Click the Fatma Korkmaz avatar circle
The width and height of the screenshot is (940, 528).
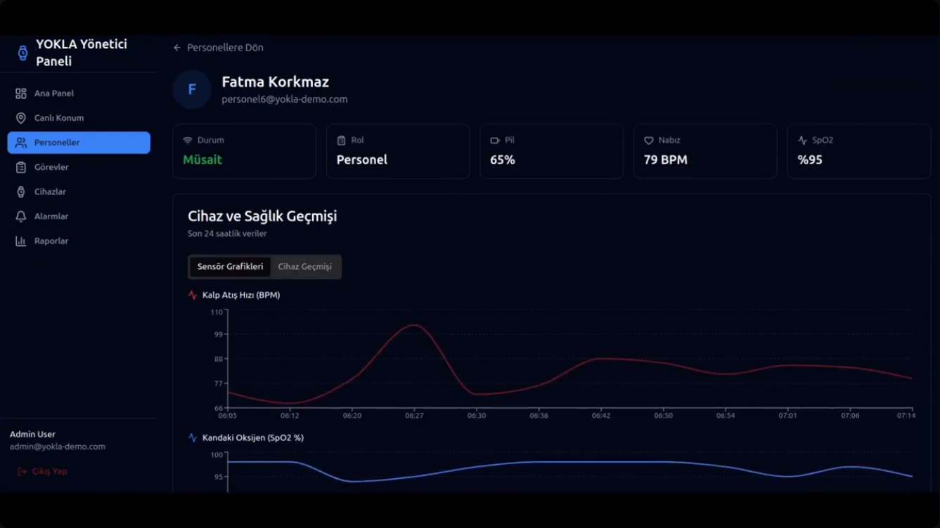click(x=192, y=89)
